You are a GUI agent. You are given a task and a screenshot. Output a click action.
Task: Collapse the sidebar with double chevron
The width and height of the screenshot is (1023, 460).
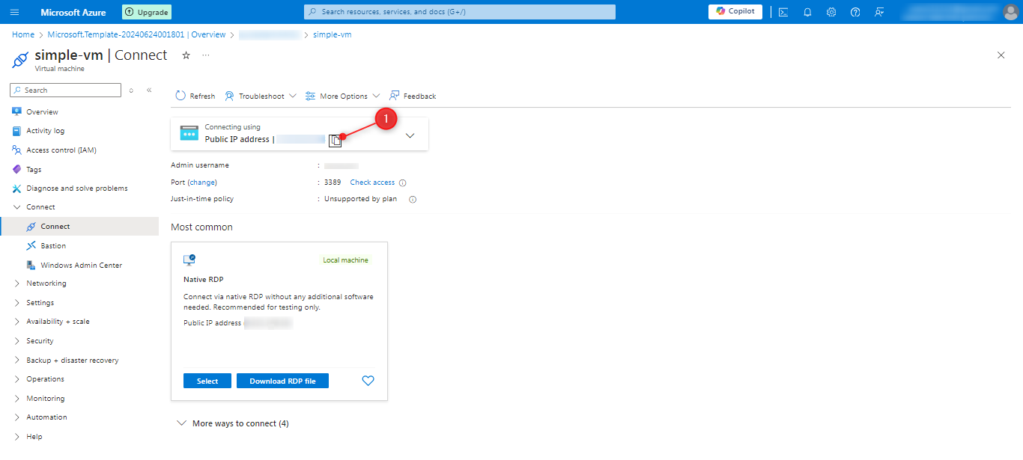coord(149,90)
